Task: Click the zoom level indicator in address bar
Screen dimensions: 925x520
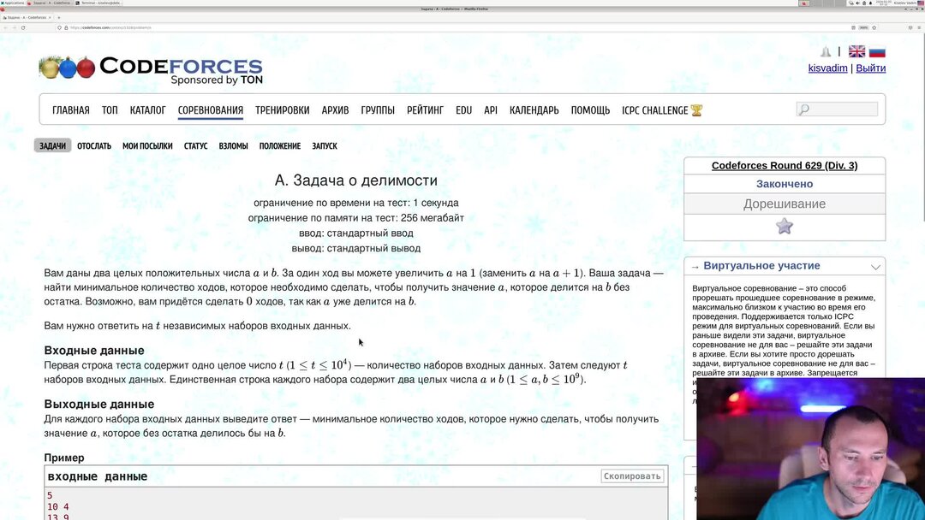Action: coord(863,27)
